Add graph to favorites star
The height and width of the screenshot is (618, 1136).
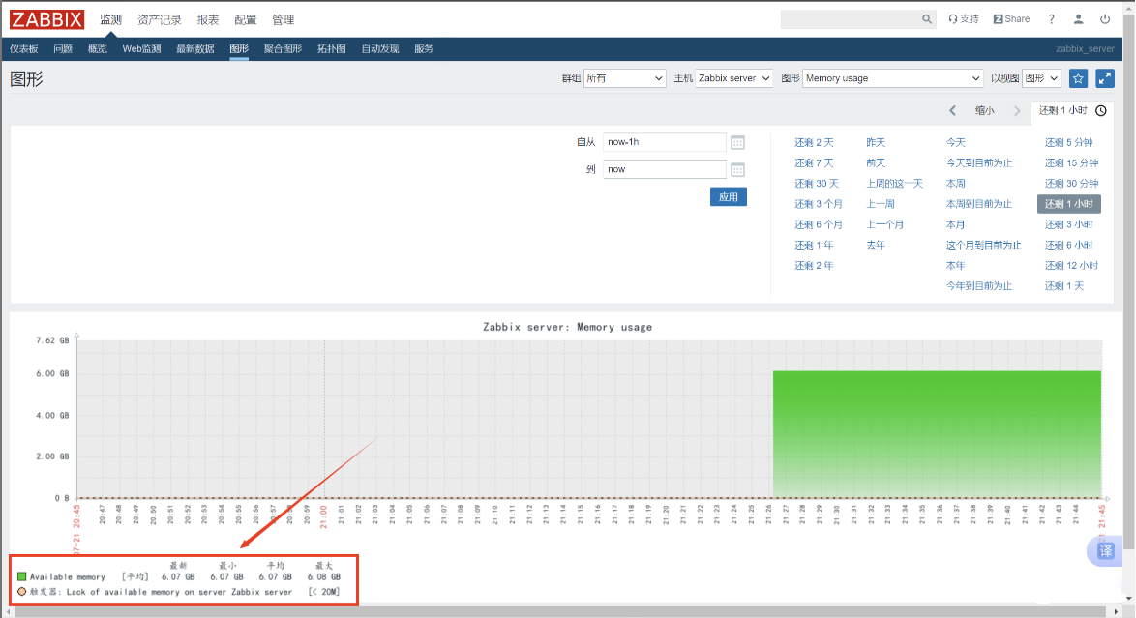(x=1078, y=78)
